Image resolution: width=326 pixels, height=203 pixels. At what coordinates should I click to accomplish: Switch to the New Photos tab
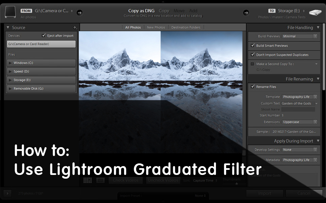(156, 27)
